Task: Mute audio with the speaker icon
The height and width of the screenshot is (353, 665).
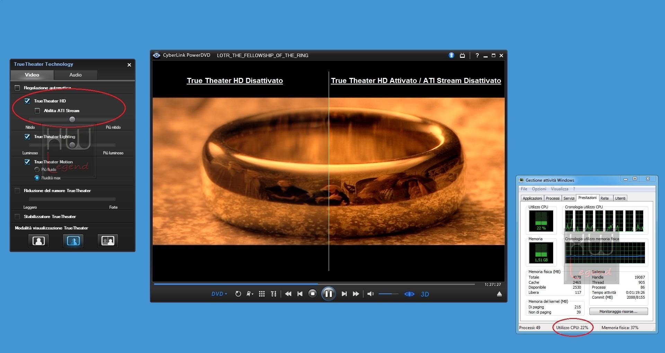Action: [370, 294]
